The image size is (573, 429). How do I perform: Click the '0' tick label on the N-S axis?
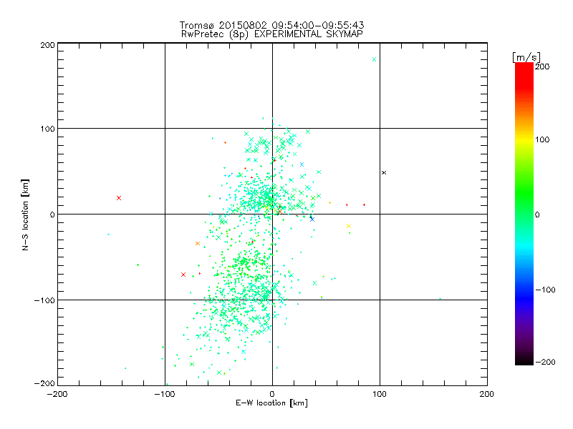point(52,214)
